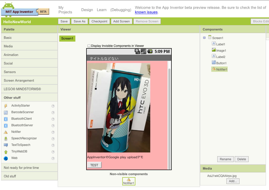Screen dimensions: 269x190
Task: Expand Not ready for prime time
Action: pyautogui.click(x=29, y=168)
